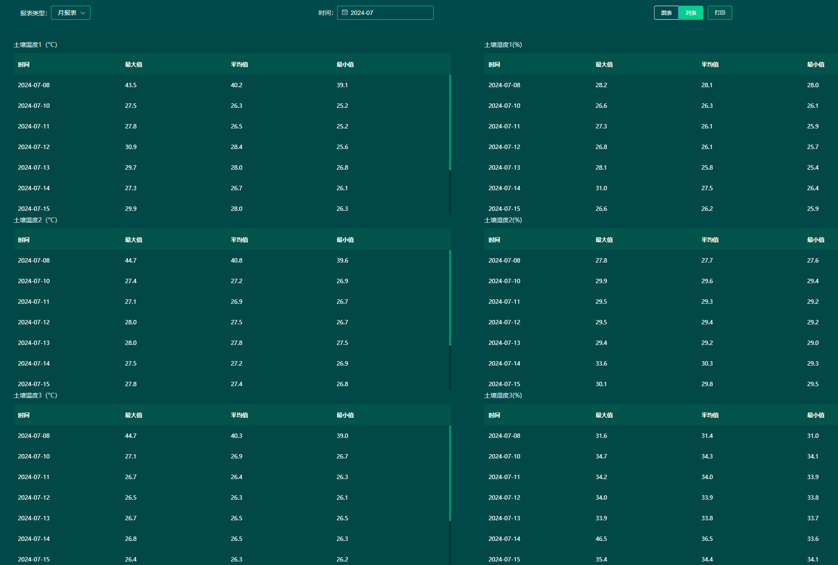Click the calendar icon in the time field
The image size is (838, 565).
[x=345, y=13]
